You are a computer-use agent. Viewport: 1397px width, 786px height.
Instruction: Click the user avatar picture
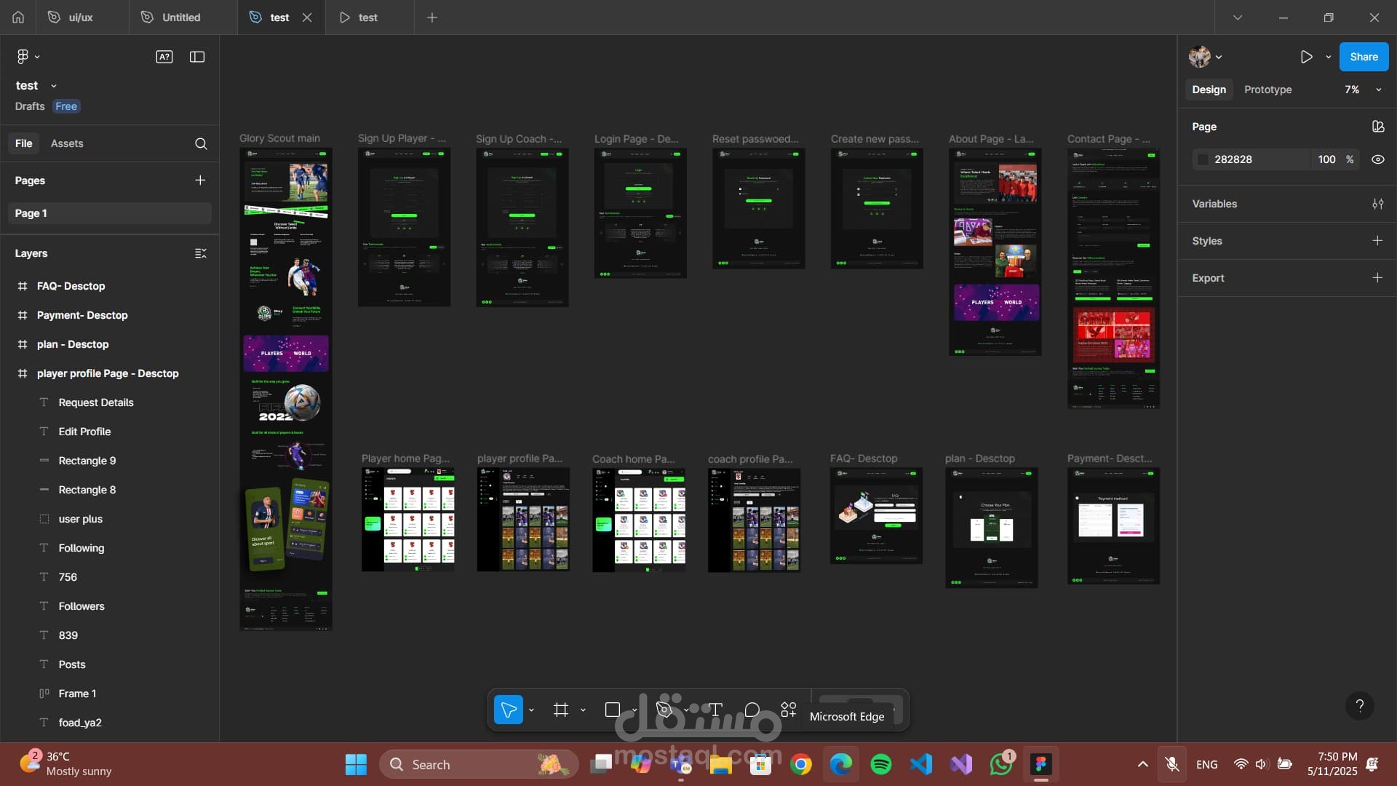pyautogui.click(x=1199, y=57)
